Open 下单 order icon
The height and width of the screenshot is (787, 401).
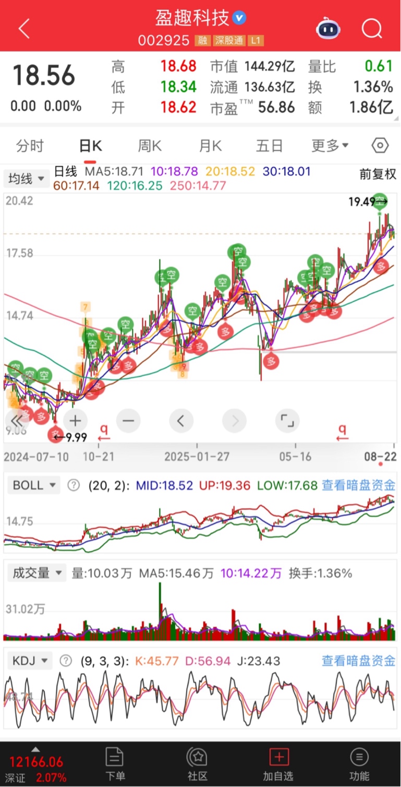[x=114, y=764]
